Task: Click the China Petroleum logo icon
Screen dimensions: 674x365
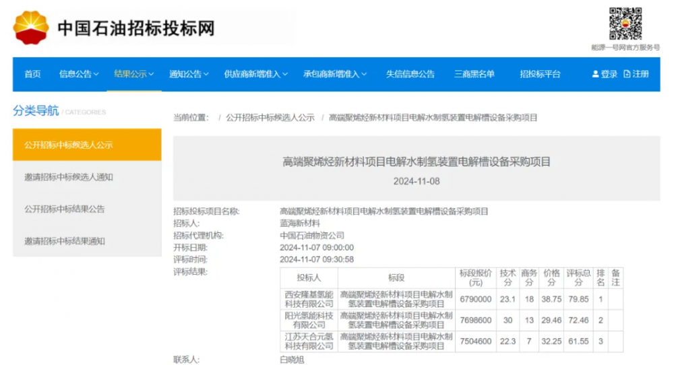Action: click(x=32, y=28)
